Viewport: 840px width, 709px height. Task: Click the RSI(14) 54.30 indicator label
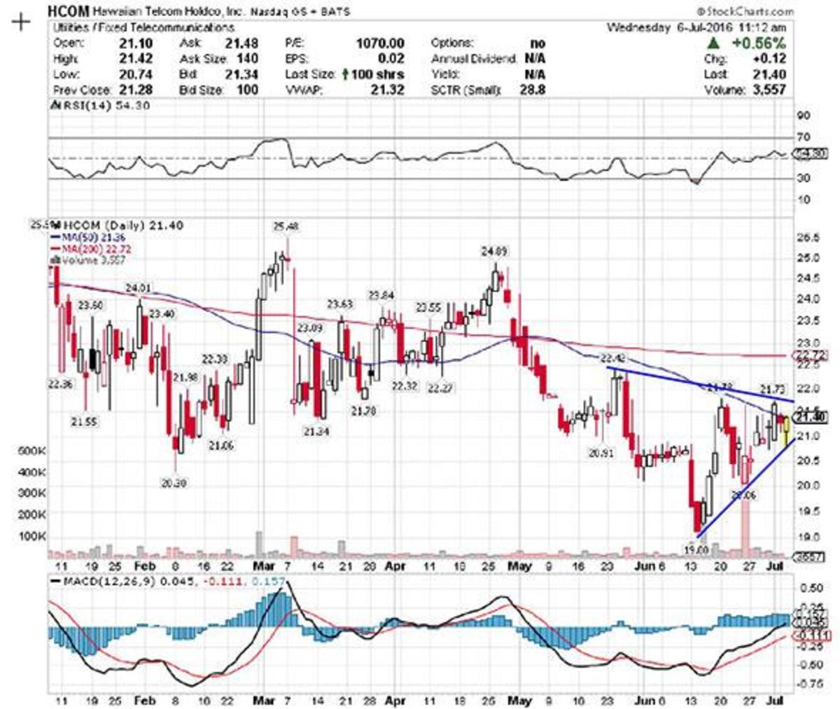click(x=101, y=105)
